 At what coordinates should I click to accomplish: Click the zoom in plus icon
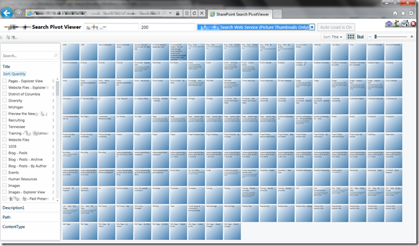tap(412, 36)
